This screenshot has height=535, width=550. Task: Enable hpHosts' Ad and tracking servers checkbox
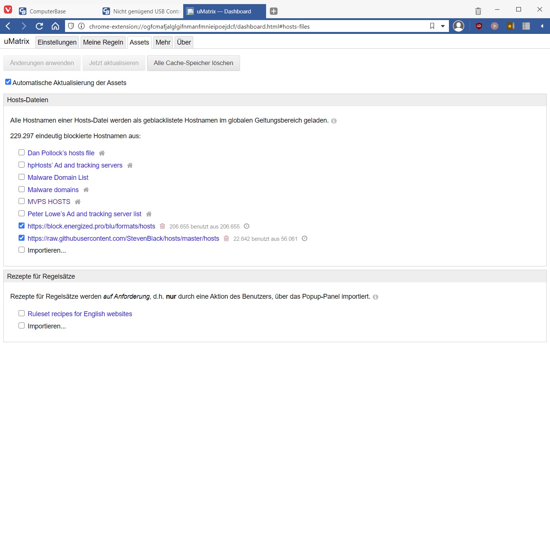[22, 165]
